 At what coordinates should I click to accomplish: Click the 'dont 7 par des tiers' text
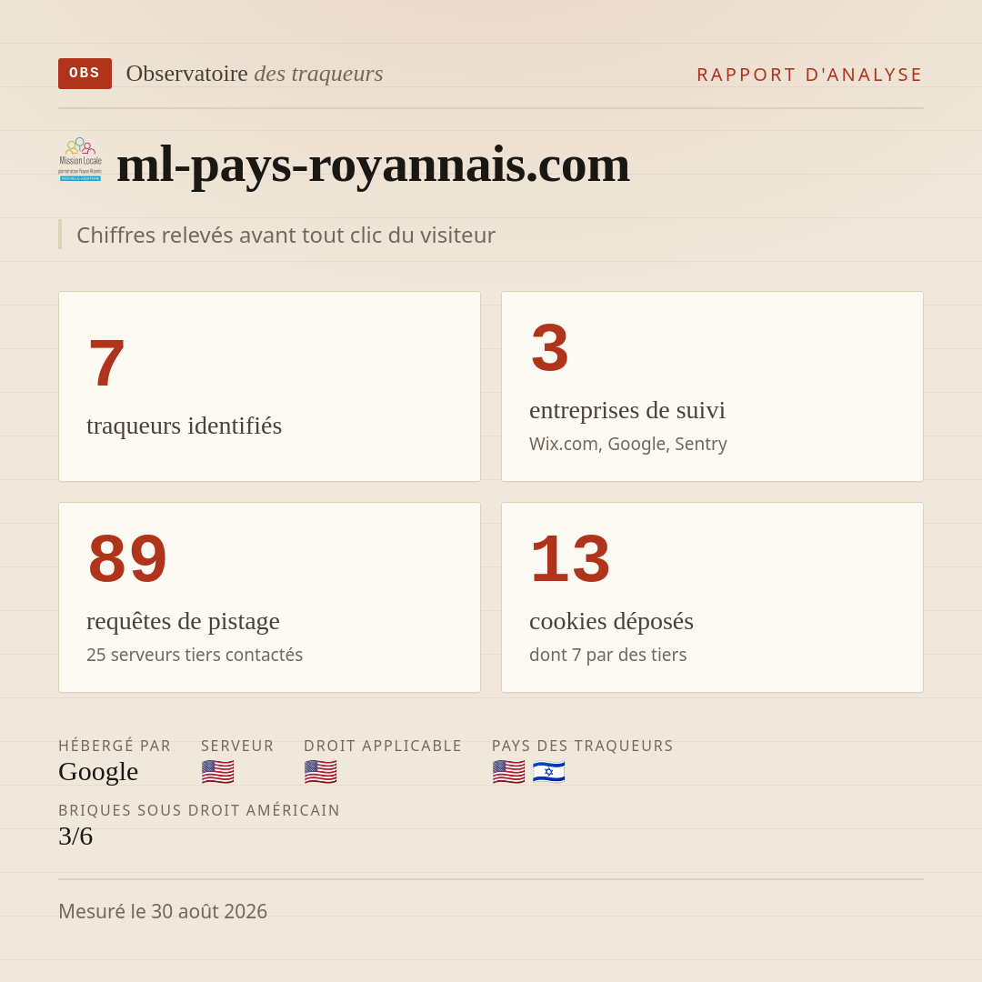[x=608, y=655]
